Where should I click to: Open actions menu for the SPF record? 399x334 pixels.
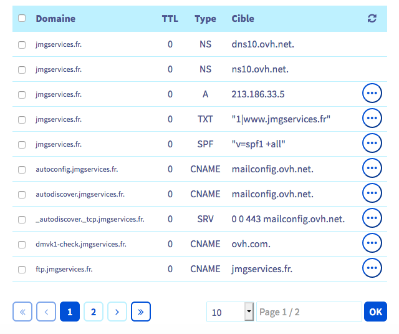click(x=372, y=144)
